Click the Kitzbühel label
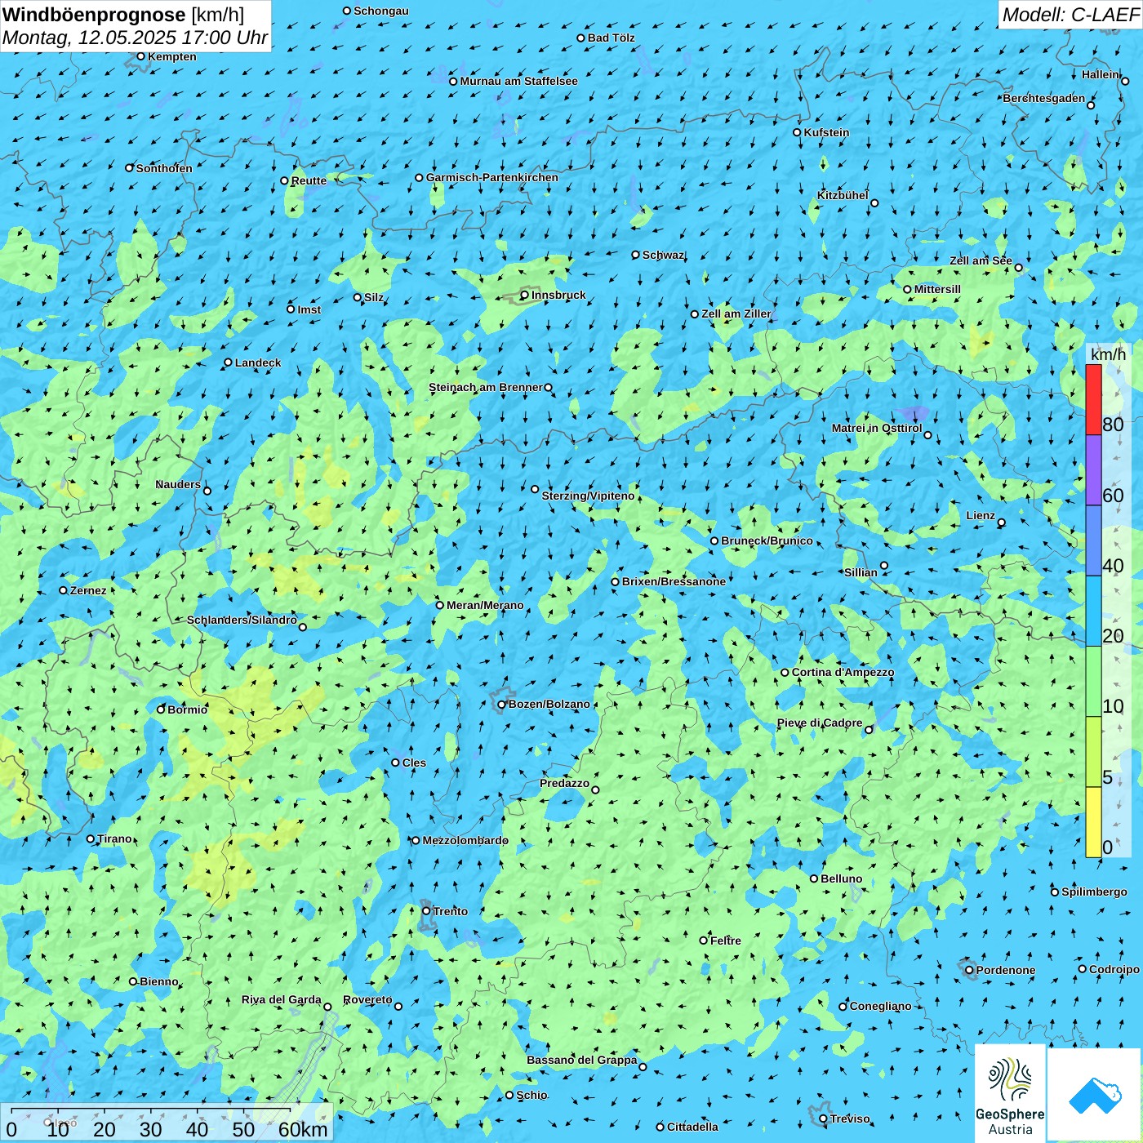Screen dimensions: 1143x1143 [x=843, y=195]
